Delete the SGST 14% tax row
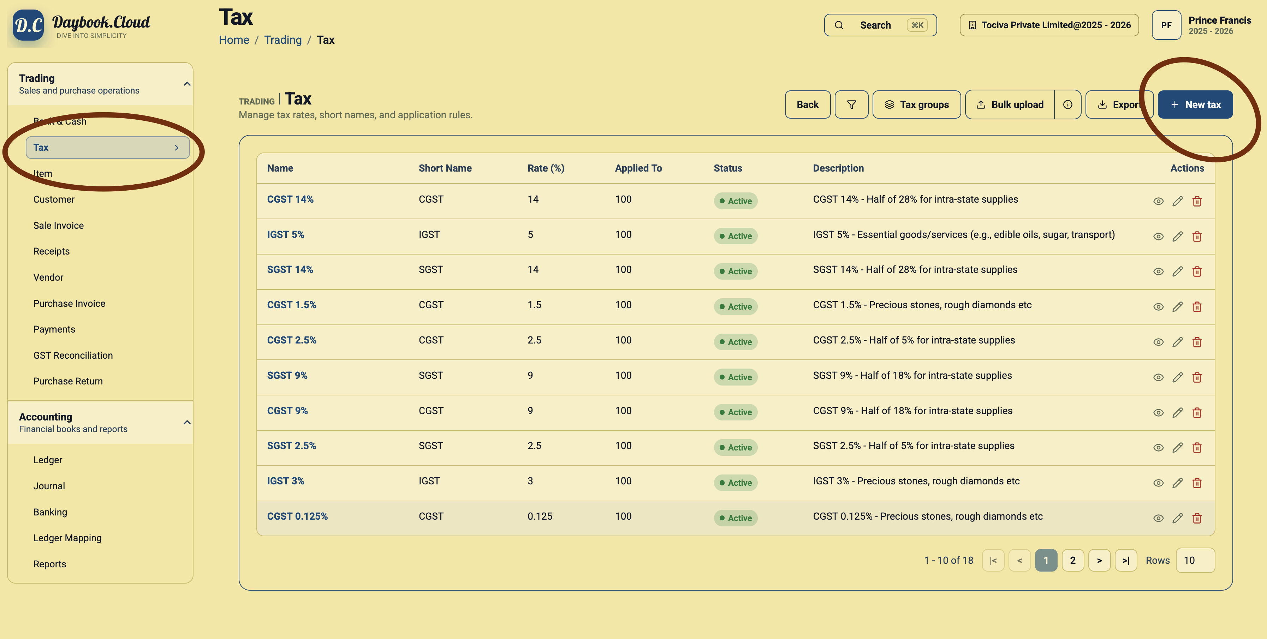The height and width of the screenshot is (639, 1267). [1197, 271]
